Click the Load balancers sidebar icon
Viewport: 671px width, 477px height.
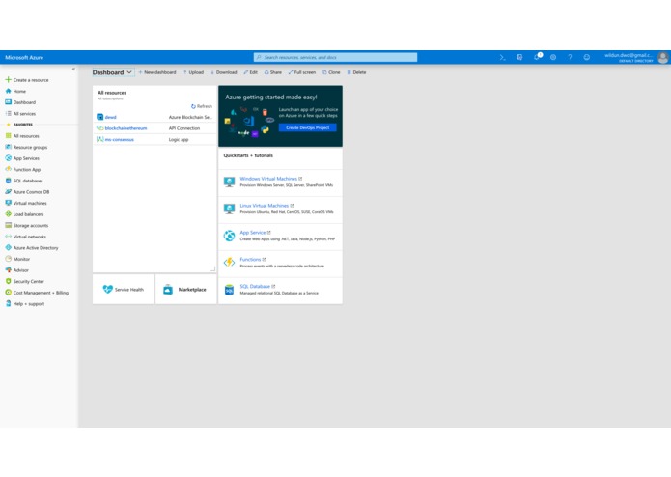[x=8, y=214]
